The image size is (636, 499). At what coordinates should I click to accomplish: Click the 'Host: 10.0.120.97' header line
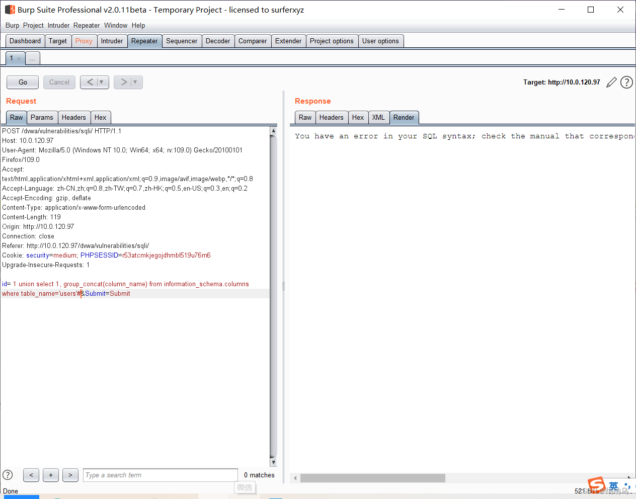[28, 141]
